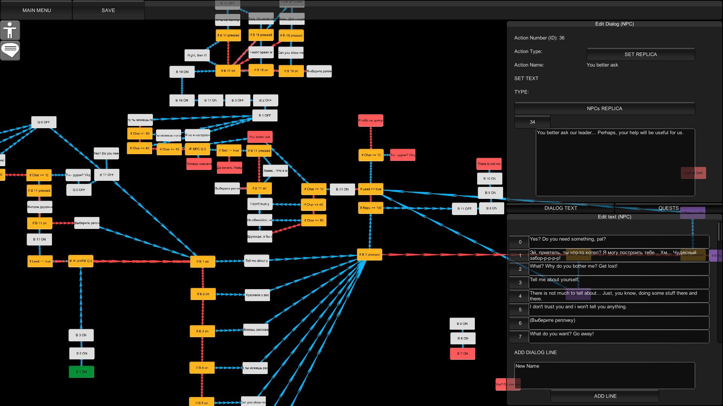
Task: Click the If PLAYER Q 0 node
Action: pyautogui.click(x=81, y=261)
